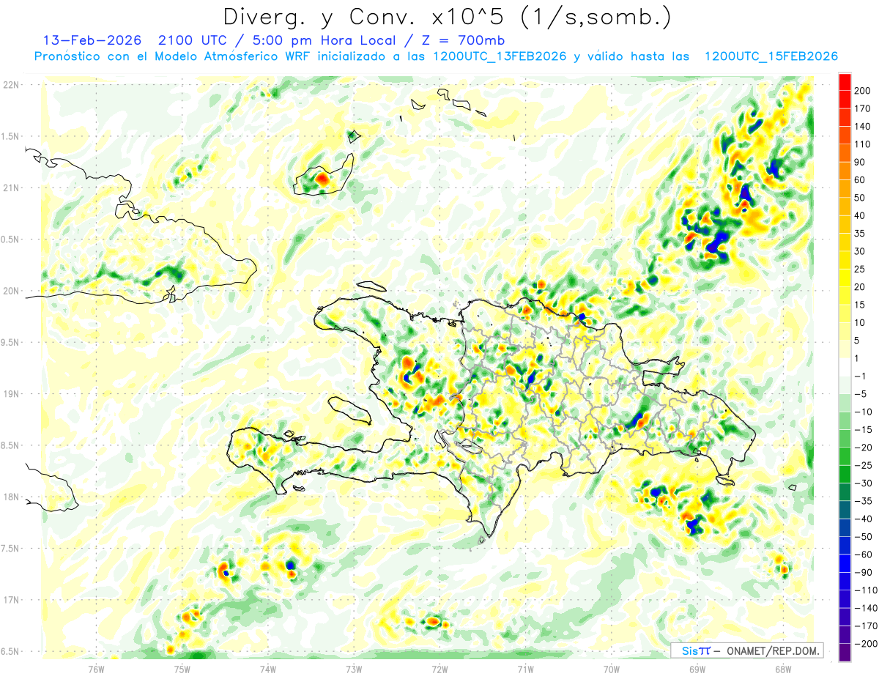Pick the white swatch between 1 and -1

pos(845,368)
